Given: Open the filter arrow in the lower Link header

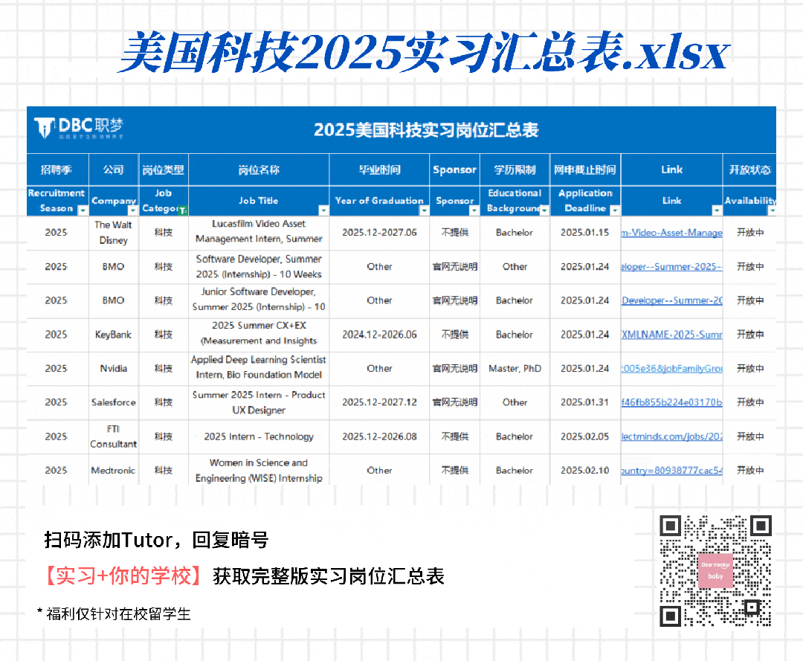Looking at the screenshot, I should pos(717,210).
